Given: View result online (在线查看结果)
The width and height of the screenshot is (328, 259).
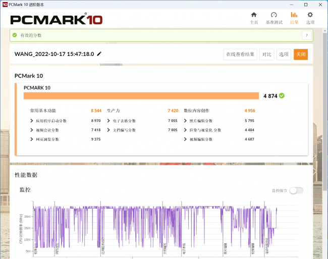Looking at the screenshot, I should [x=240, y=54].
